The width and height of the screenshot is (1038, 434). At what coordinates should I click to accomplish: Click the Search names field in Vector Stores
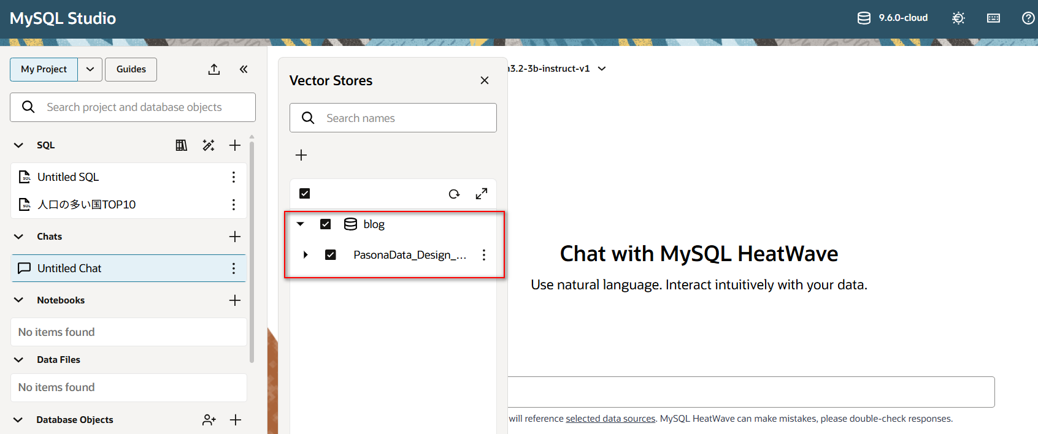405,118
